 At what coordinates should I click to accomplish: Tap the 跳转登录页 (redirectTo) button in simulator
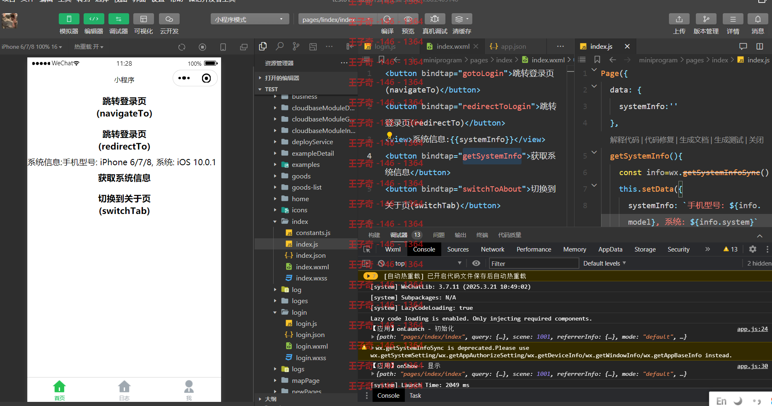click(x=124, y=140)
